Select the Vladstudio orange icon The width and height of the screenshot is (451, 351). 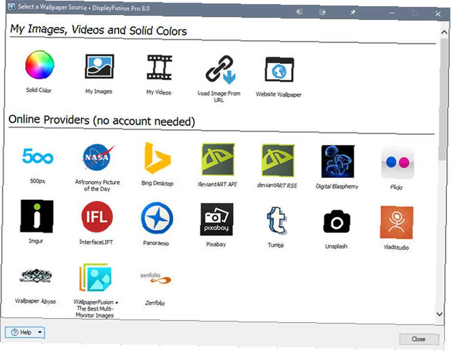pyautogui.click(x=396, y=222)
